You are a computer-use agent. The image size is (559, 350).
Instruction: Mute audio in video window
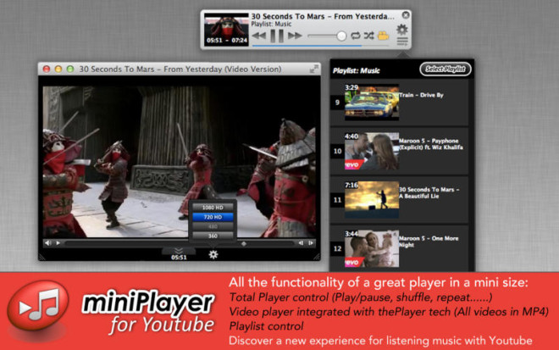pyautogui.click(x=47, y=243)
